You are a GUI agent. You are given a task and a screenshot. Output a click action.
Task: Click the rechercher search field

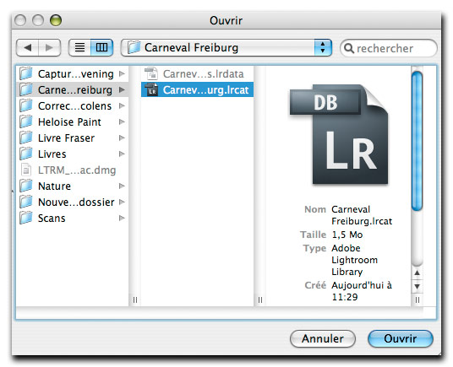click(x=389, y=48)
